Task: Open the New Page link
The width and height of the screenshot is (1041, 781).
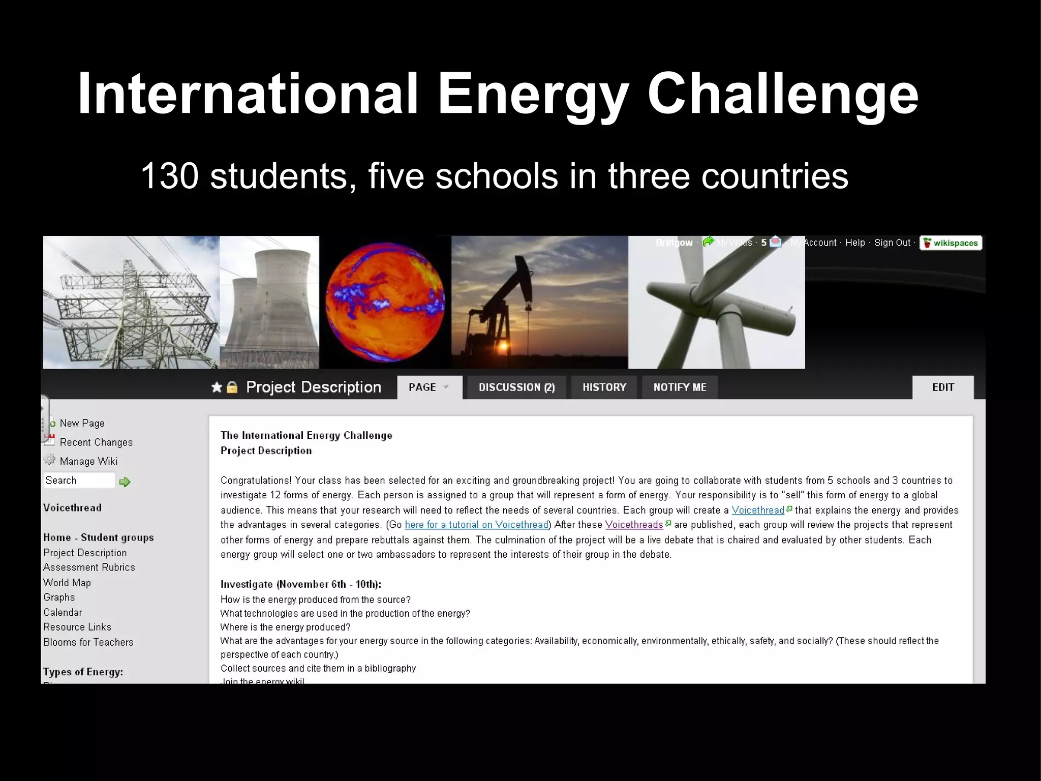Action: pos(82,423)
